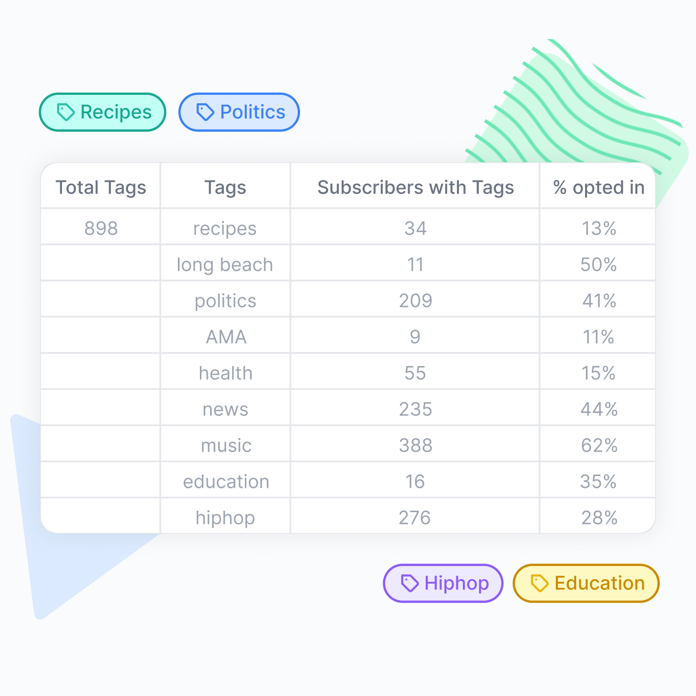
Task: Sort by Subscribers with Tags header
Action: [x=415, y=187]
